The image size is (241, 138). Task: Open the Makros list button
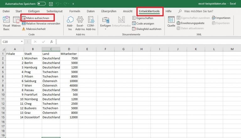16,22
